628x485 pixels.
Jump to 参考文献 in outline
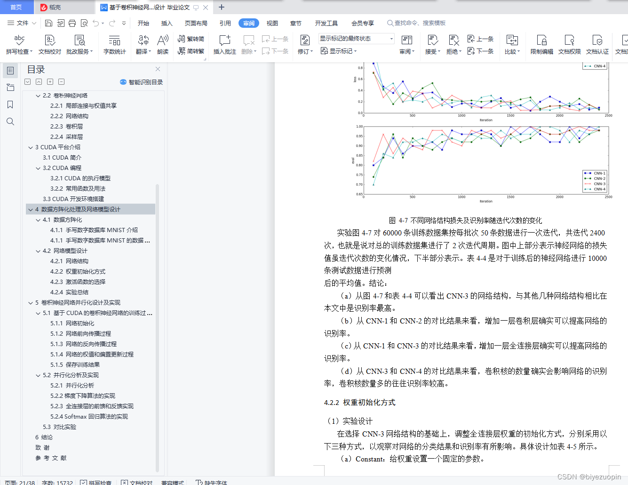pos(51,458)
